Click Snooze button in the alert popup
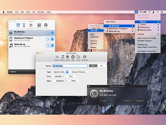166x125 pixels. pyautogui.click(x=128, y=101)
